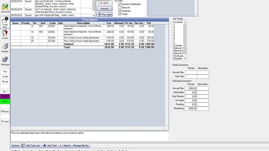Click Individual Primary Remaining field
Image resolution: width=269 pixels, height=151 pixels.
point(191,108)
